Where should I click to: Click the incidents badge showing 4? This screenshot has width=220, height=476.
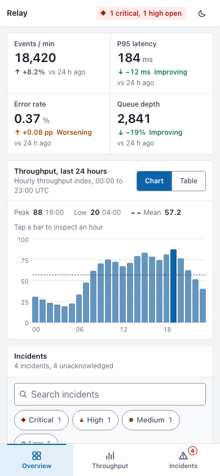pyautogui.click(x=192, y=451)
